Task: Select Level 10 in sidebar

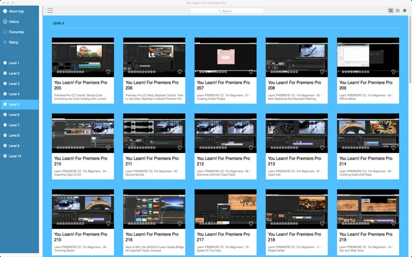Action: coord(20,156)
